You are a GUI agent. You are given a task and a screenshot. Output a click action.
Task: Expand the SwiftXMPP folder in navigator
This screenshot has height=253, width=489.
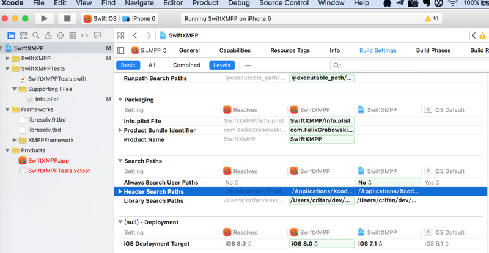pos(7,58)
